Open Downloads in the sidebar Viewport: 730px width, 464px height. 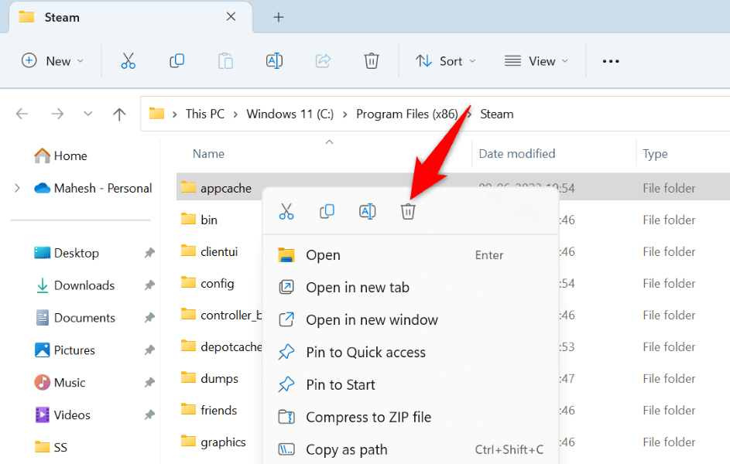75,285
